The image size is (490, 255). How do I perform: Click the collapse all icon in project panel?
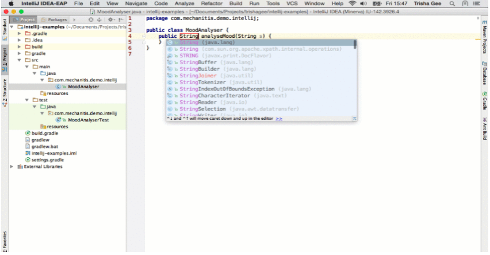pos(99,19)
